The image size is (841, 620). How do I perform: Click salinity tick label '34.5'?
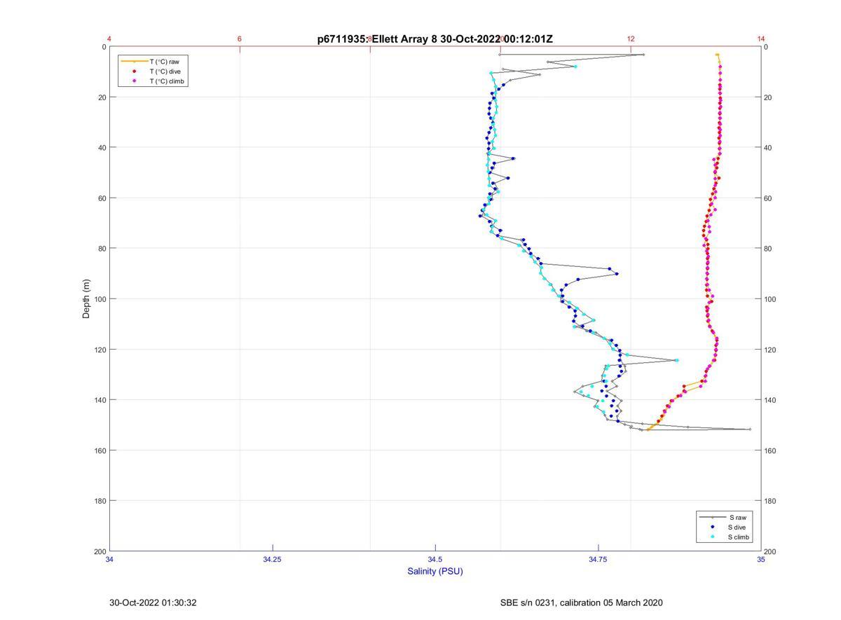pyautogui.click(x=435, y=559)
